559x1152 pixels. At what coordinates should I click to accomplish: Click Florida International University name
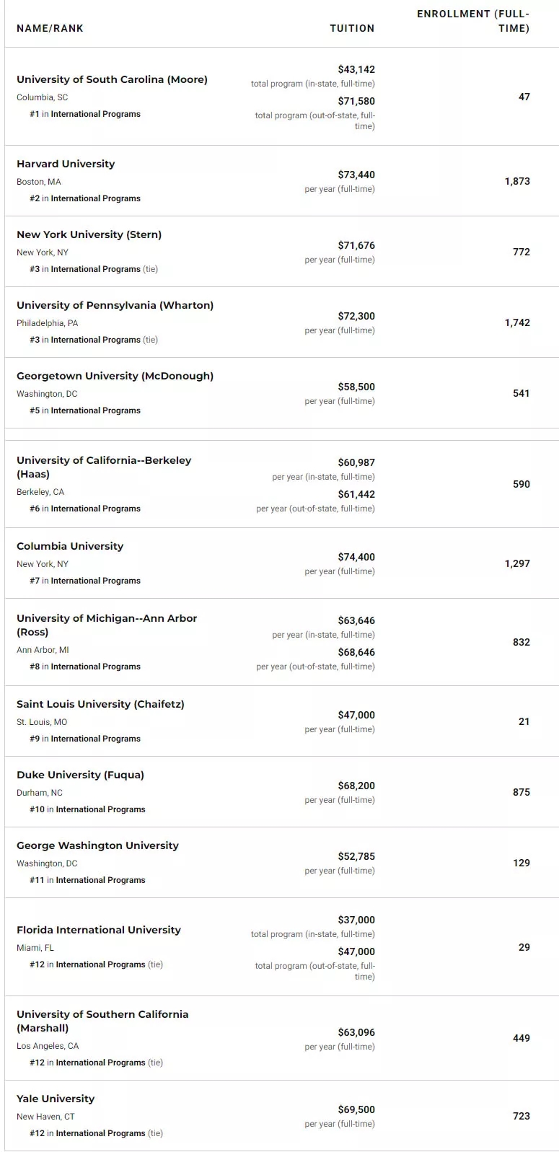(x=99, y=930)
